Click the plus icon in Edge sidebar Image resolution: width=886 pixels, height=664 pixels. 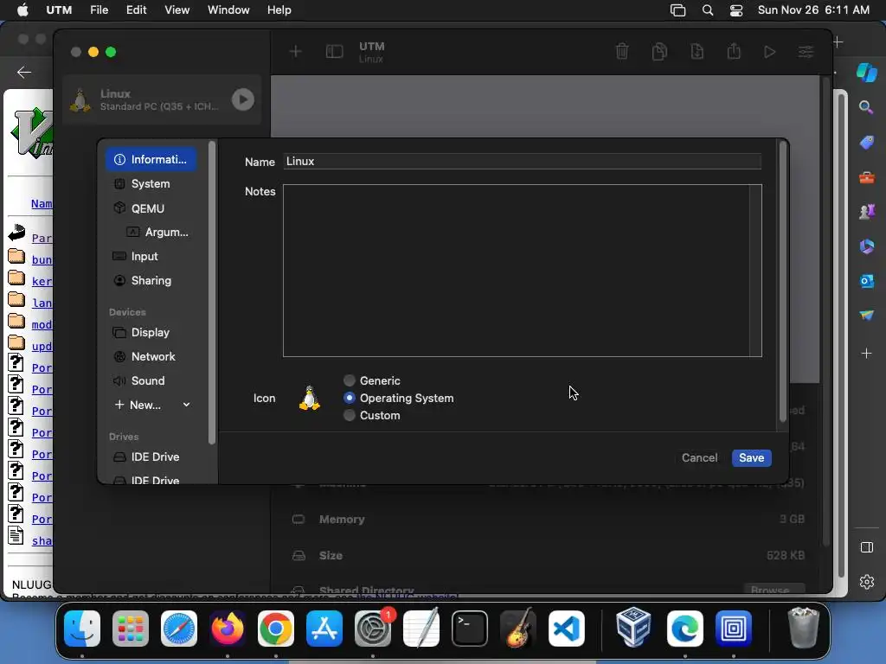click(x=867, y=354)
